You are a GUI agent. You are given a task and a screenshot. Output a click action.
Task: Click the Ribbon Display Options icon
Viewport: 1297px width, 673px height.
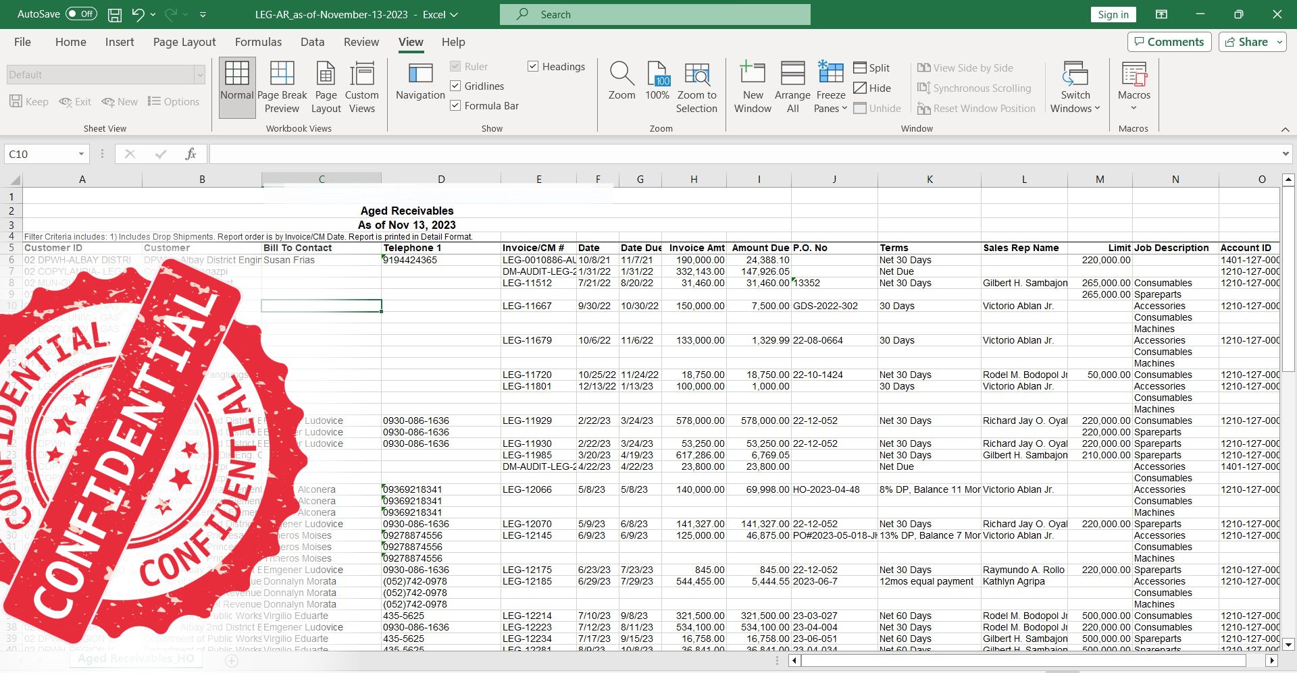(1161, 14)
